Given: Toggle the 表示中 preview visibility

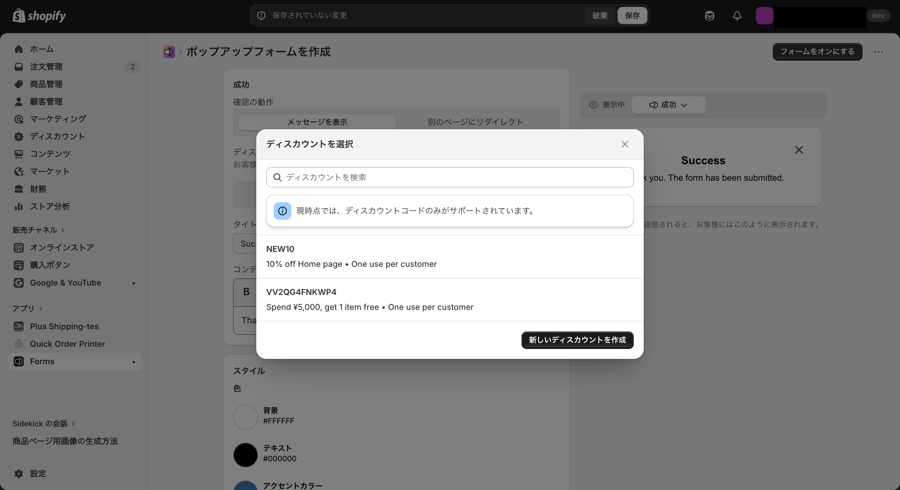Looking at the screenshot, I should (607, 105).
